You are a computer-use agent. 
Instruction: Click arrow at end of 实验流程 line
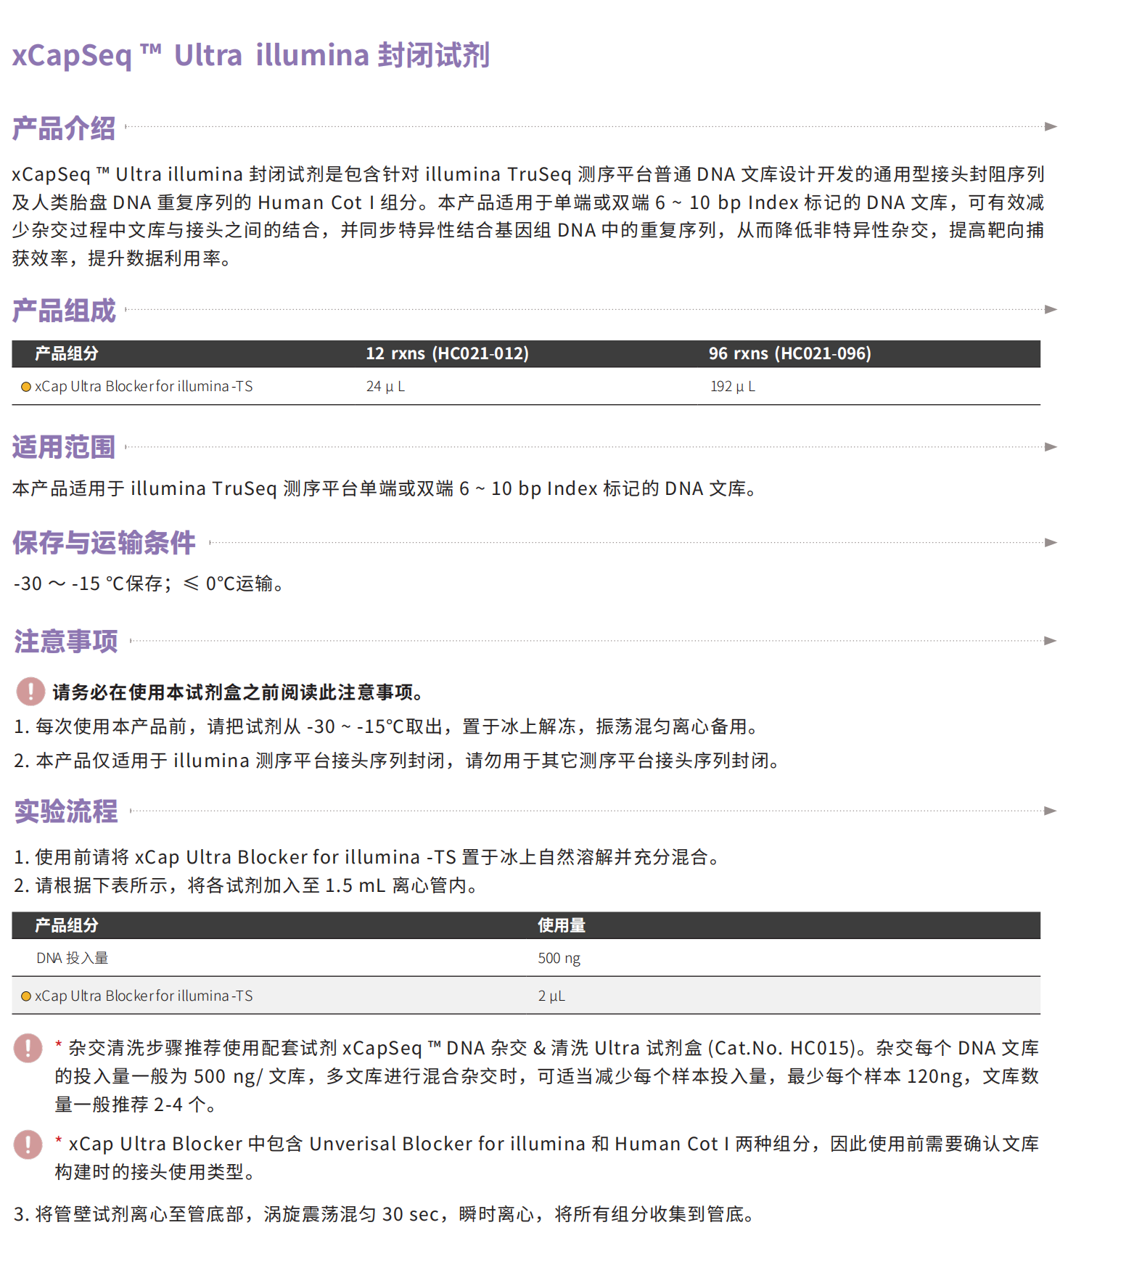[1050, 811]
